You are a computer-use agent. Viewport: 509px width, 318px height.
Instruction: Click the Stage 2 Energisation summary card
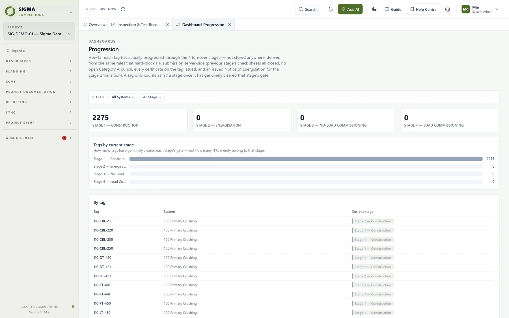click(242, 120)
